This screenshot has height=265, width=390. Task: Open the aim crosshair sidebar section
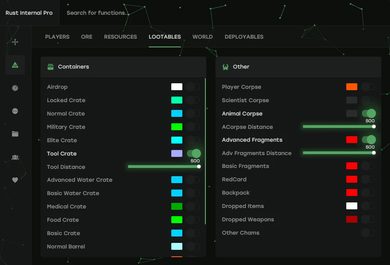click(15, 42)
